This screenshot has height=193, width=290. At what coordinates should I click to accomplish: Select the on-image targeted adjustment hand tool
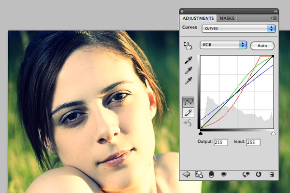(x=188, y=45)
